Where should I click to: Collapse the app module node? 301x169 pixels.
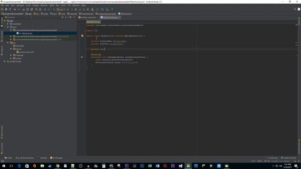tap(5, 21)
